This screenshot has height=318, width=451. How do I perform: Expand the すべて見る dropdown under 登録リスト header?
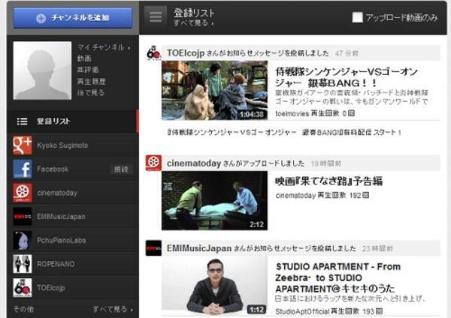point(194,24)
